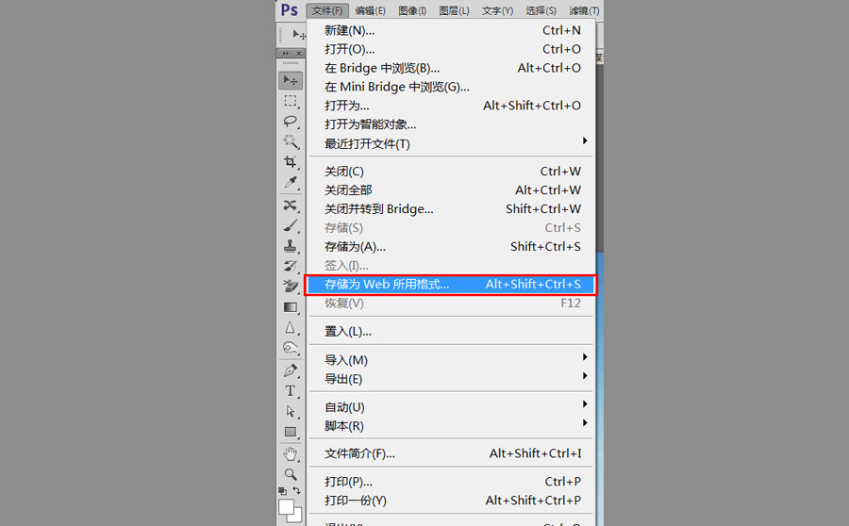Open the 文字(Y) menu
The height and width of the screenshot is (526, 849).
coord(497,10)
